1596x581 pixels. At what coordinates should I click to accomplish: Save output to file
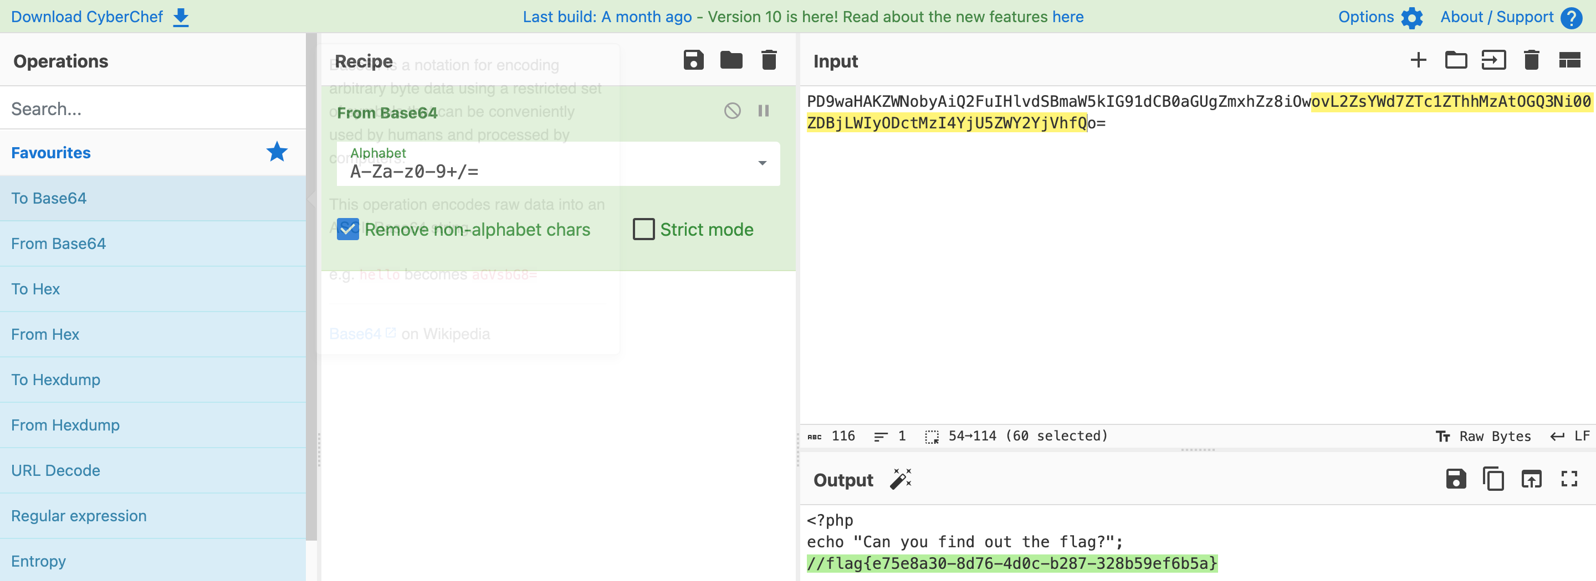(x=1455, y=479)
